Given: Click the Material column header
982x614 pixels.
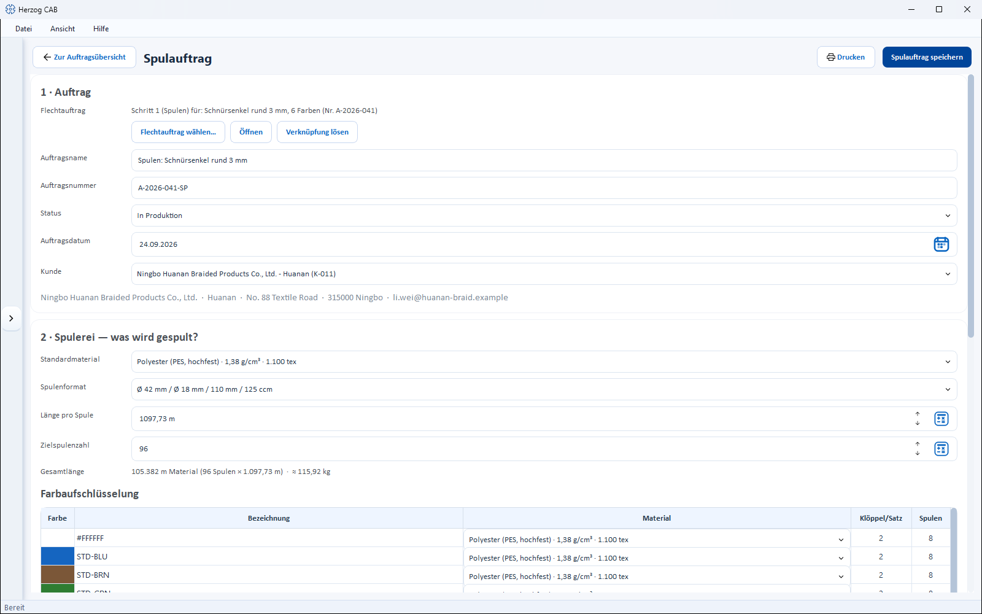Looking at the screenshot, I should coord(657,518).
